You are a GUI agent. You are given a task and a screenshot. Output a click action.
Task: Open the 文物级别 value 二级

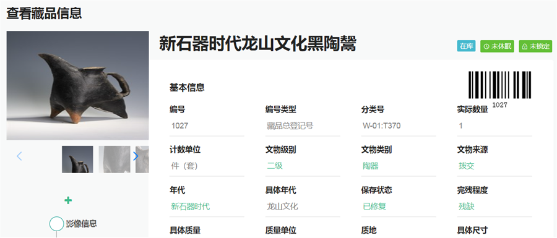point(275,166)
